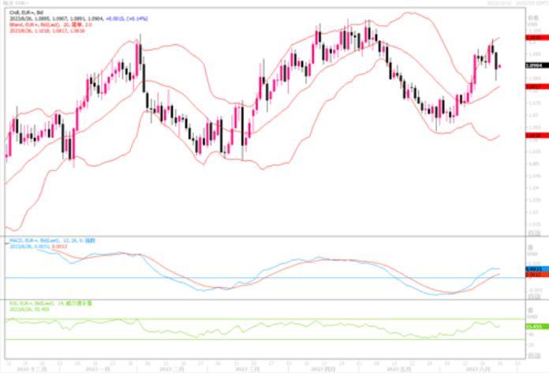Click the blue MACD zero horizontal line
The width and height of the screenshot is (549, 374).
tap(237, 277)
